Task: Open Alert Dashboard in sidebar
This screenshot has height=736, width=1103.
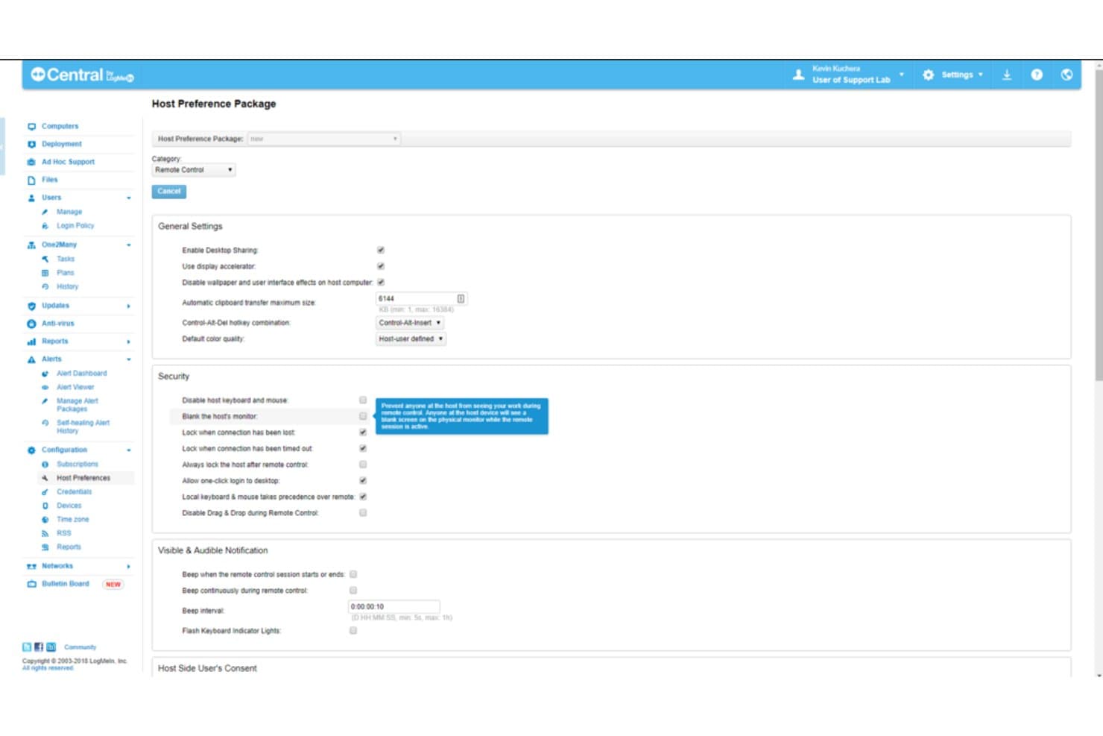Action: 82,374
